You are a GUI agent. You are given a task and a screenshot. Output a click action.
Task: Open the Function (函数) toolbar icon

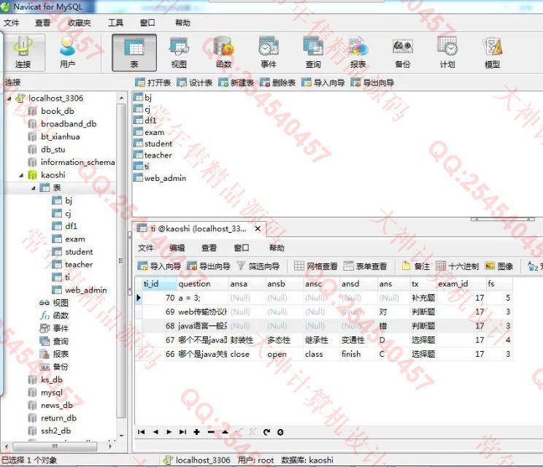click(x=224, y=53)
